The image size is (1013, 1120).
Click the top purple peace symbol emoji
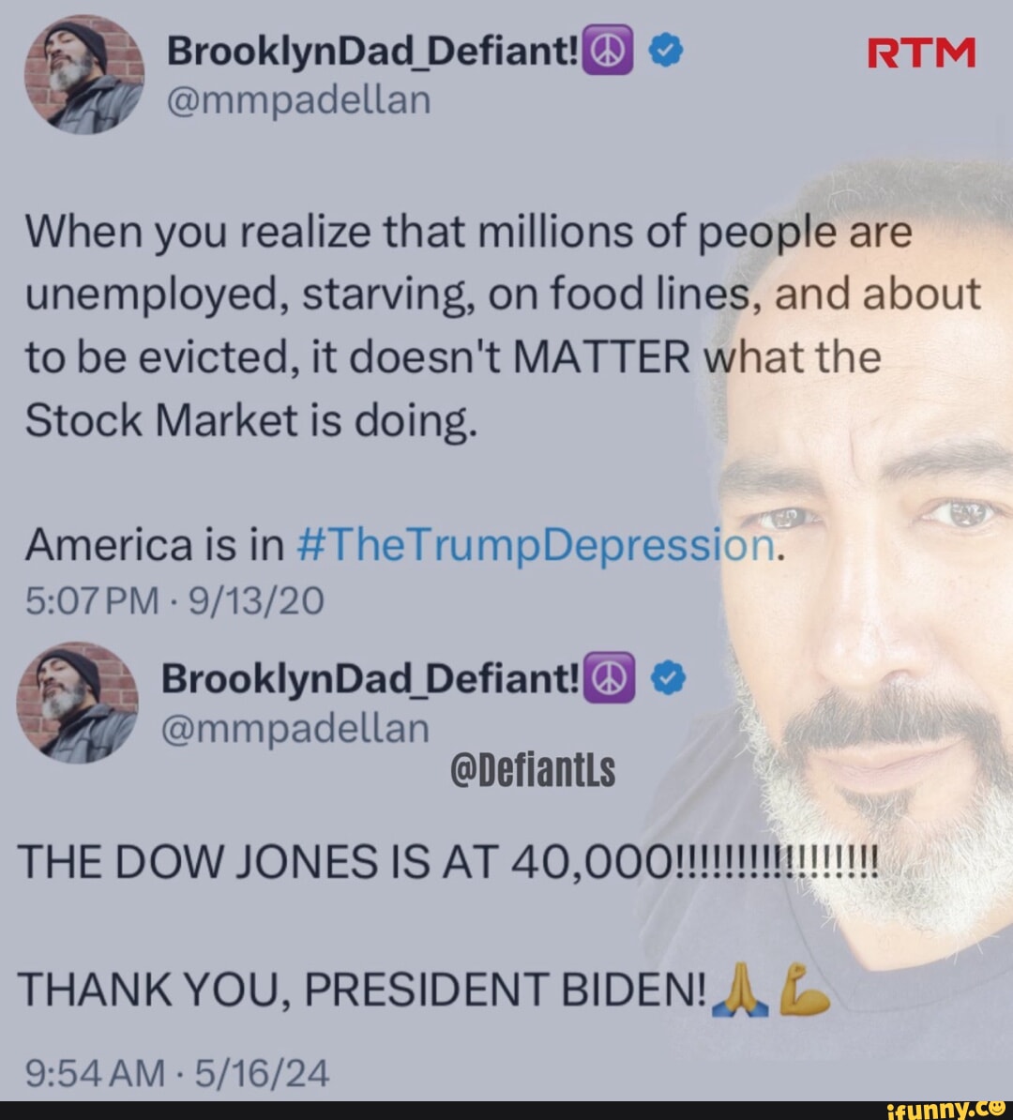[608, 50]
